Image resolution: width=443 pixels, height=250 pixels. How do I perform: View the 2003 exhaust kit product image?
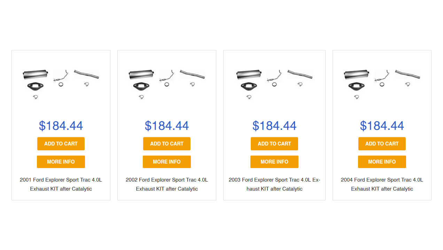(x=274, y=83)
